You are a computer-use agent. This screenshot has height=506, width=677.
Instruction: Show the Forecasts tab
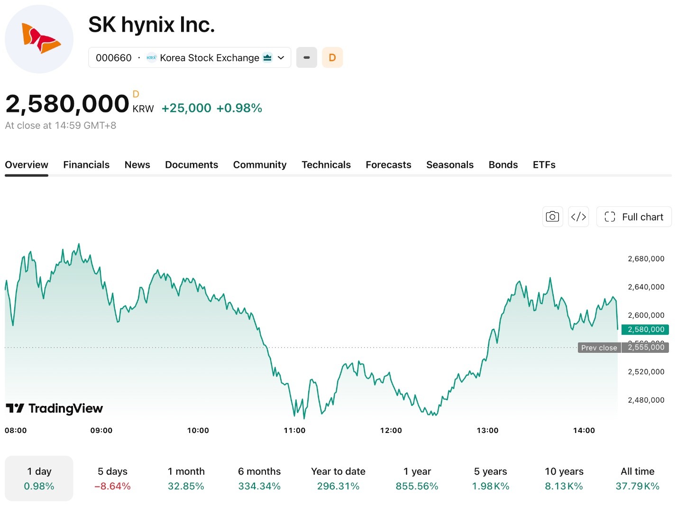(x=389, y=165)
